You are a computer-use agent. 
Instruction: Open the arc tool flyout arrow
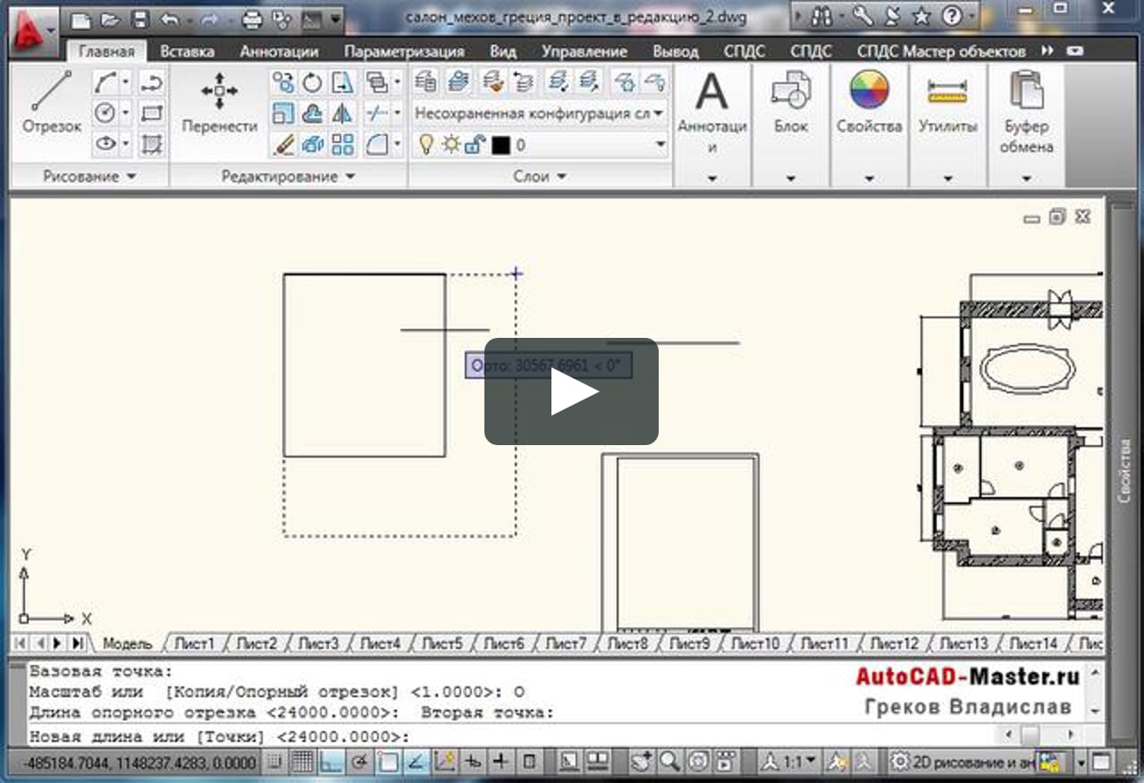(x=125, y=83)
